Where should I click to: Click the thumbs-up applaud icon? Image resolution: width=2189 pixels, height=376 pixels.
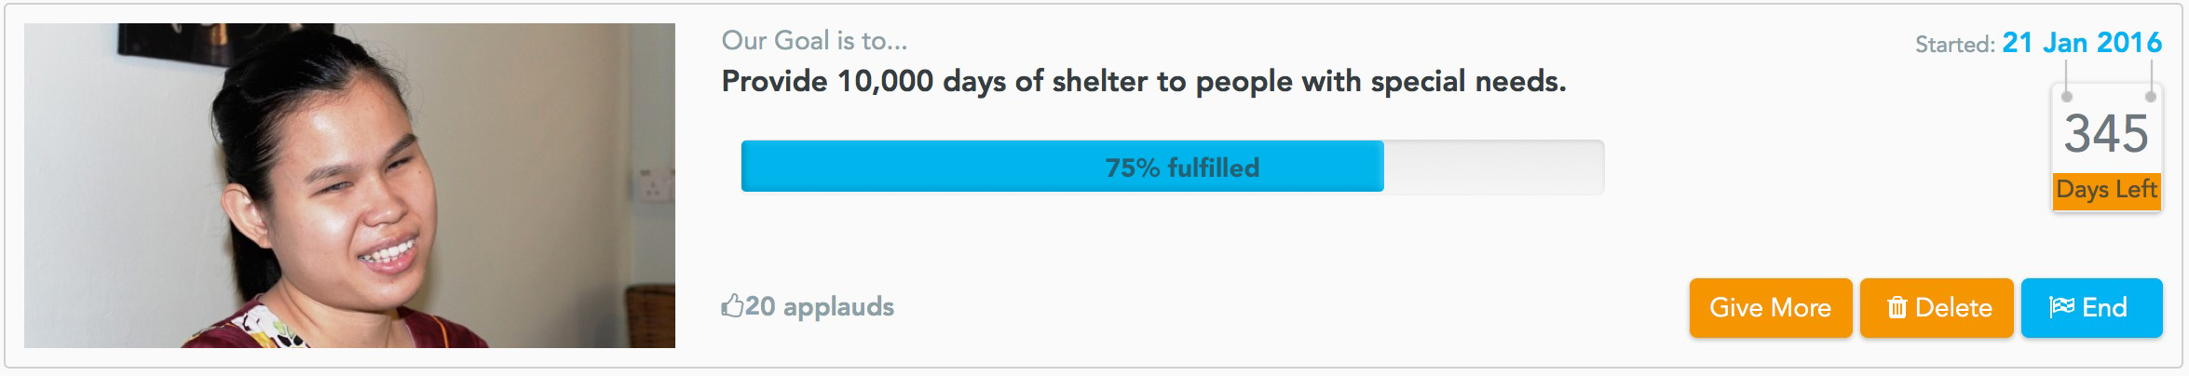[x=732, y=305]
